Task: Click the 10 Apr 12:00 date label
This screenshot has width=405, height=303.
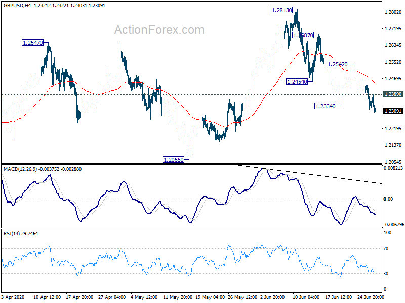Action: point(47,297)
